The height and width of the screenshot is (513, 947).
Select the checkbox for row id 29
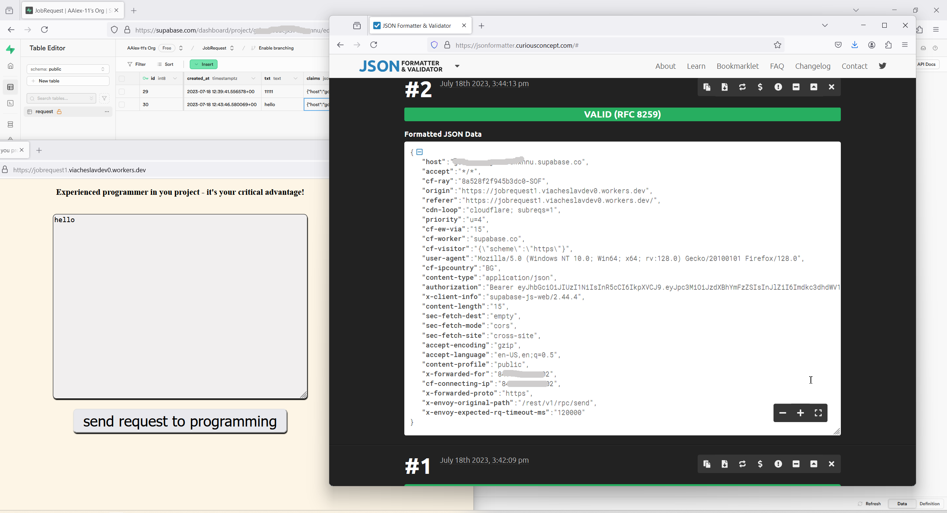[x=122, y=92]
